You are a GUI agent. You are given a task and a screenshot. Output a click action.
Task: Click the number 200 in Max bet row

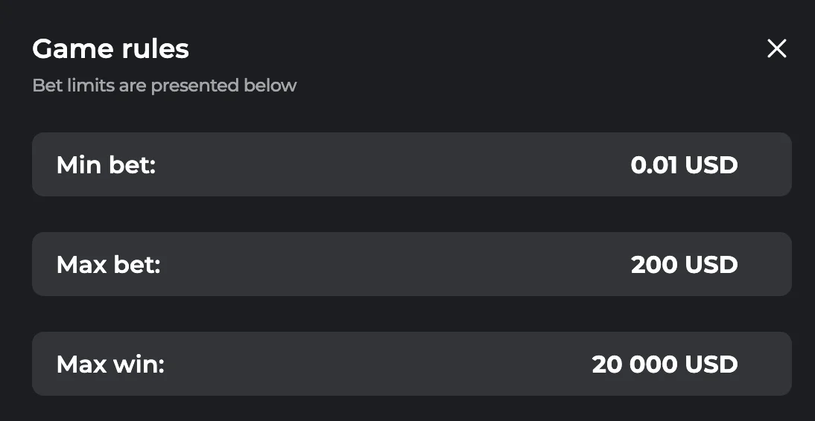click(654, 264)
